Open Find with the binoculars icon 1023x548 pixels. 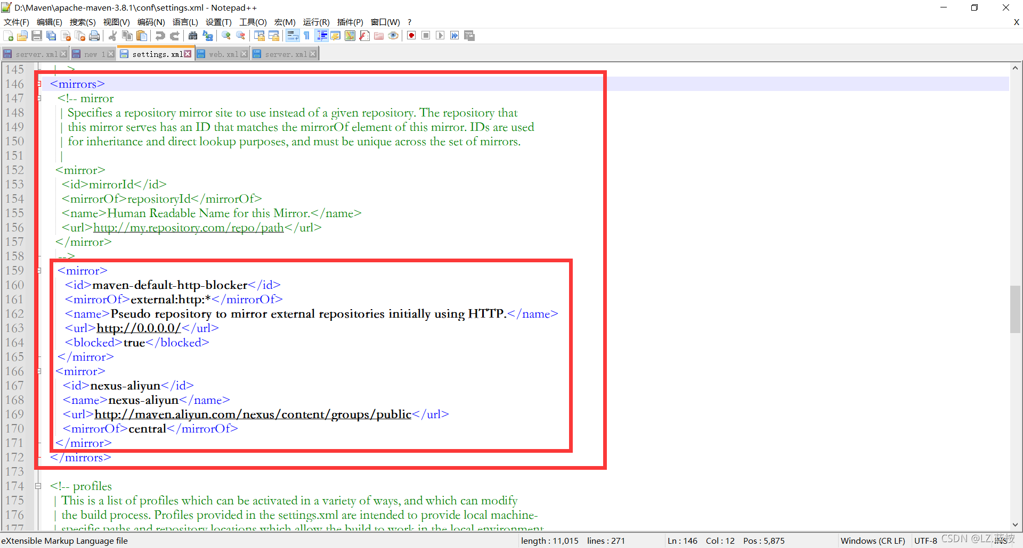click(x=193, y=36)
